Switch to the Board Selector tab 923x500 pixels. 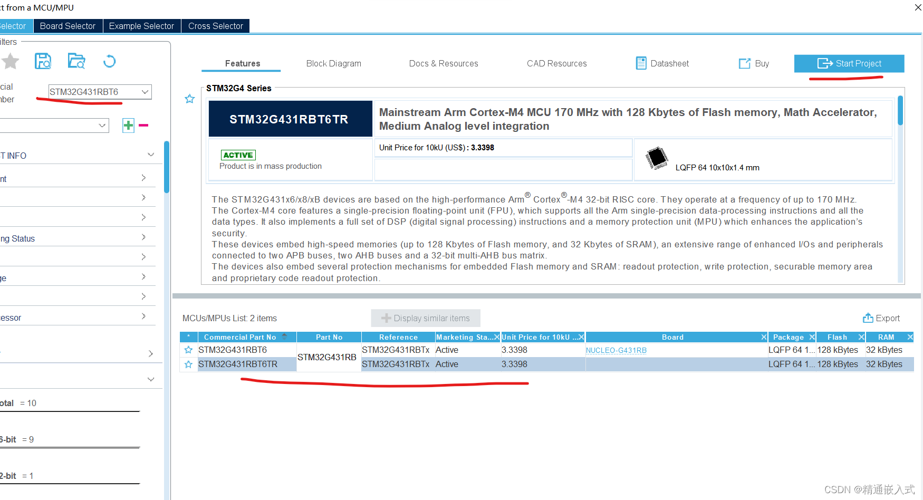tap(68, 26)
